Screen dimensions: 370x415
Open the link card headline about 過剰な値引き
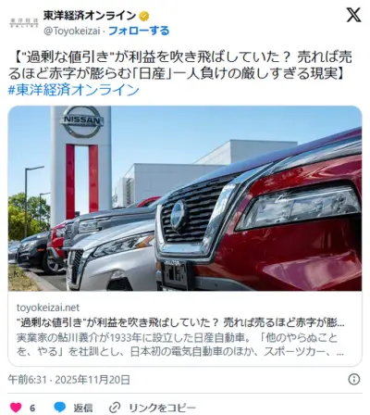[180, 322]
